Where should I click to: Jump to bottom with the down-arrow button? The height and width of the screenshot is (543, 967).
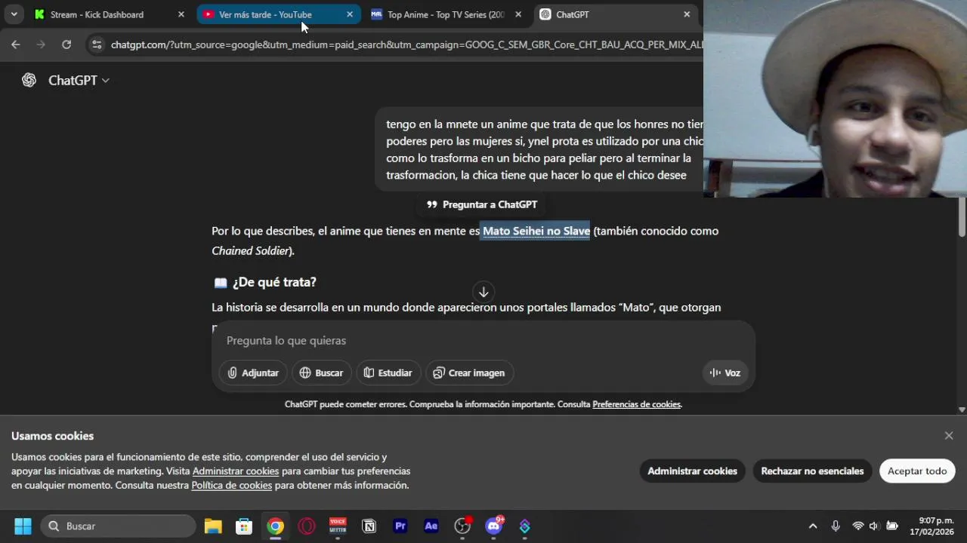[483, 292]
